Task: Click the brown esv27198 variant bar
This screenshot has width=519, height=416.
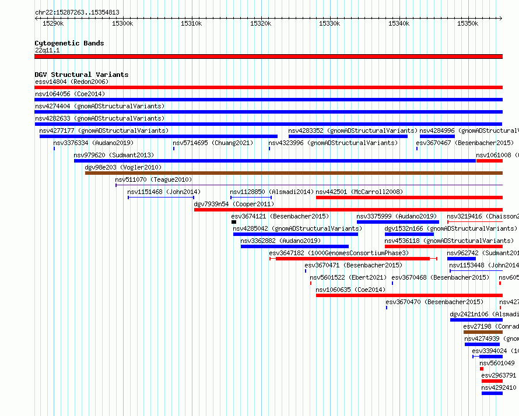Action: coord(483,332)
